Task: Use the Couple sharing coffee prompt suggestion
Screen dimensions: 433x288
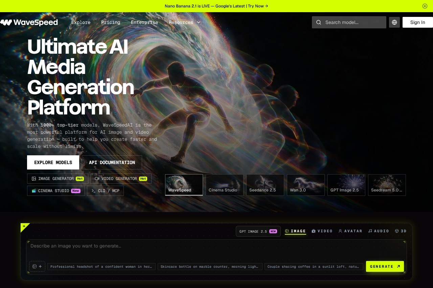Action: (314, 266)
